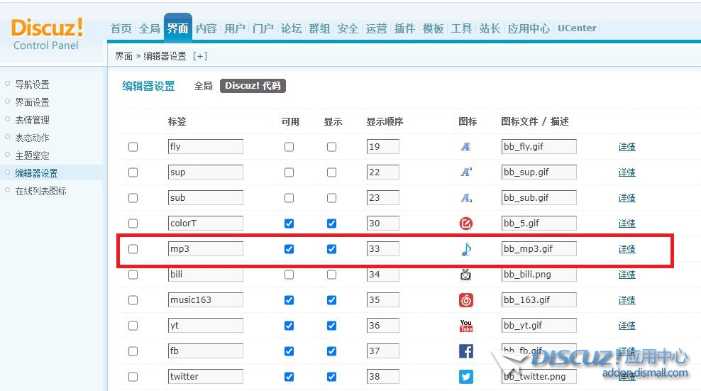The width and height of the screenshot is (701, 391).
Task: Open the 用户 top menu
Action: 235,28
